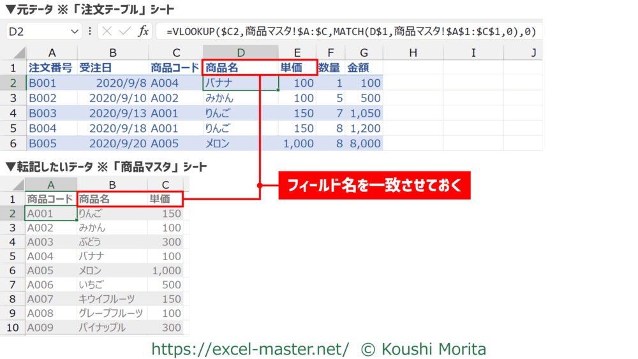Image resolution: width=638 pixels, height=359 pixels.
Task: Click the Cancel X icon in formula bar
Action: pos(107,31)
